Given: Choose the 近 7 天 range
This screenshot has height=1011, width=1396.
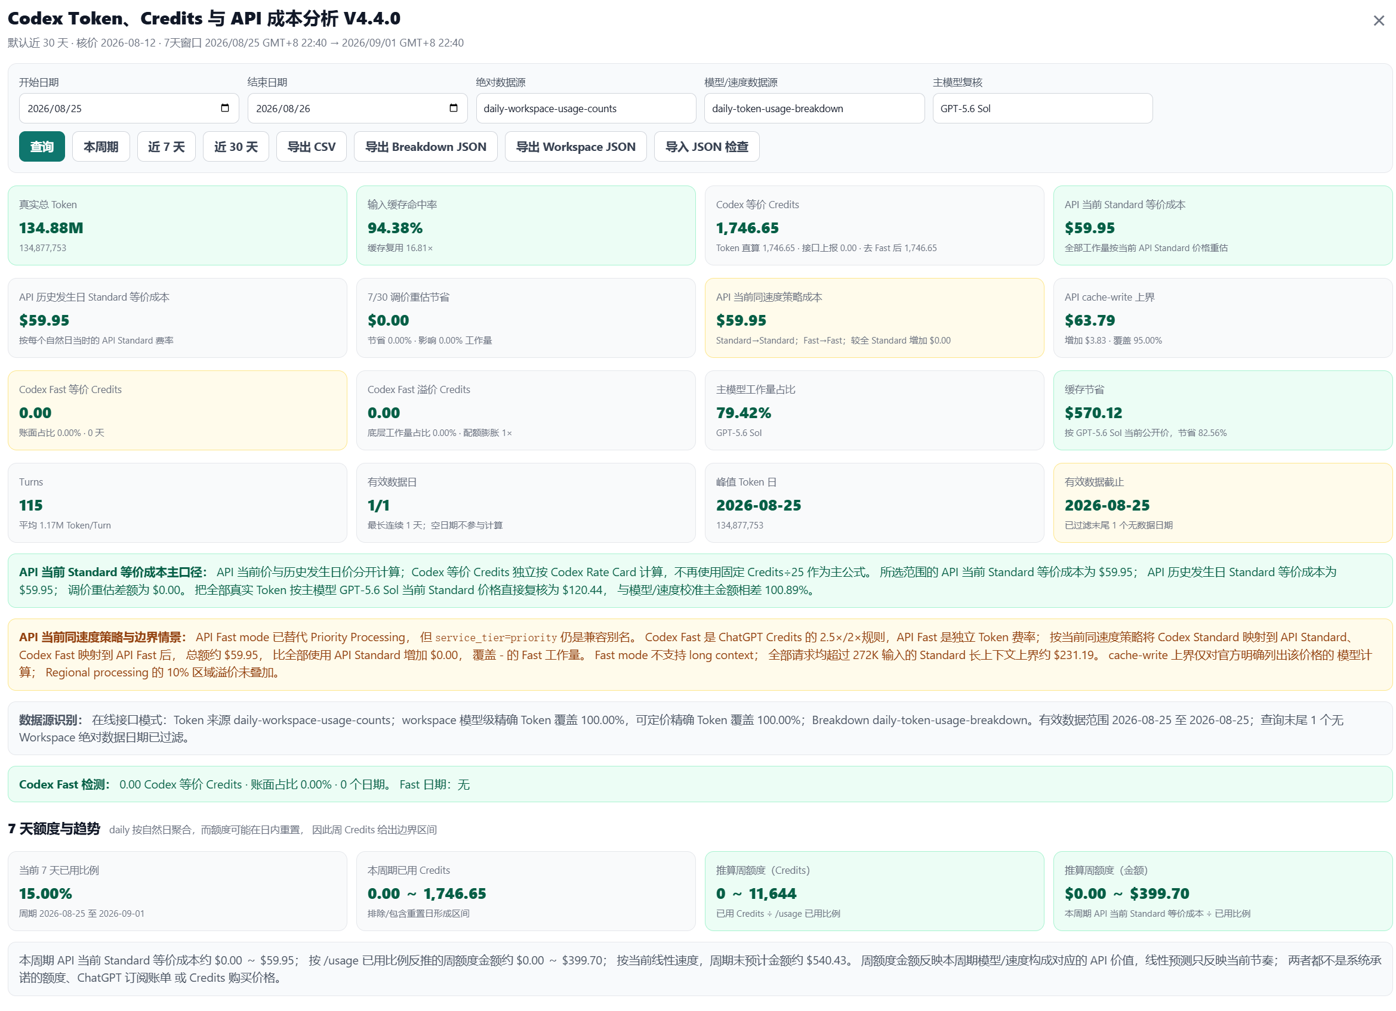Looking at the screenshot, I should pos(166,146).
